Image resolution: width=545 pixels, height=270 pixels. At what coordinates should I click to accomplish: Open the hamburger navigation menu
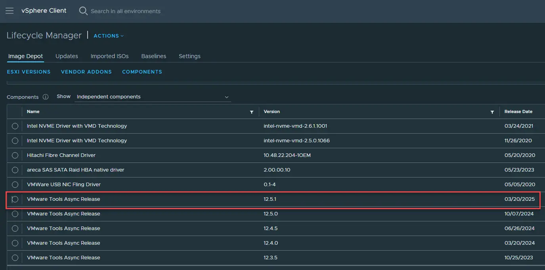pyautogui.click(x=9, y=11)
